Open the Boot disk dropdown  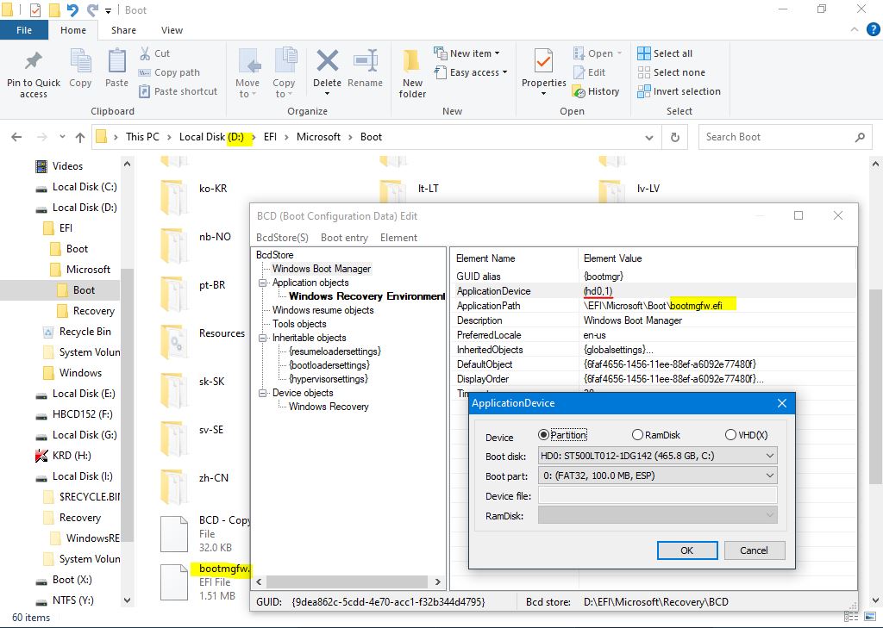coord(657,455)
